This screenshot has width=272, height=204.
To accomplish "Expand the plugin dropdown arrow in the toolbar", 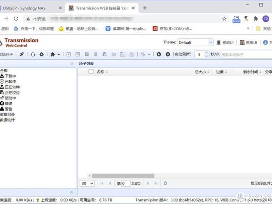I will tap(59, 54).
